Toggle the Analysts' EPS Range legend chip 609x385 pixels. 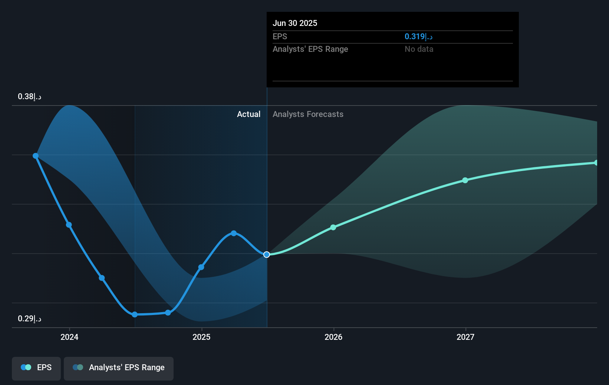coord(118,368)
